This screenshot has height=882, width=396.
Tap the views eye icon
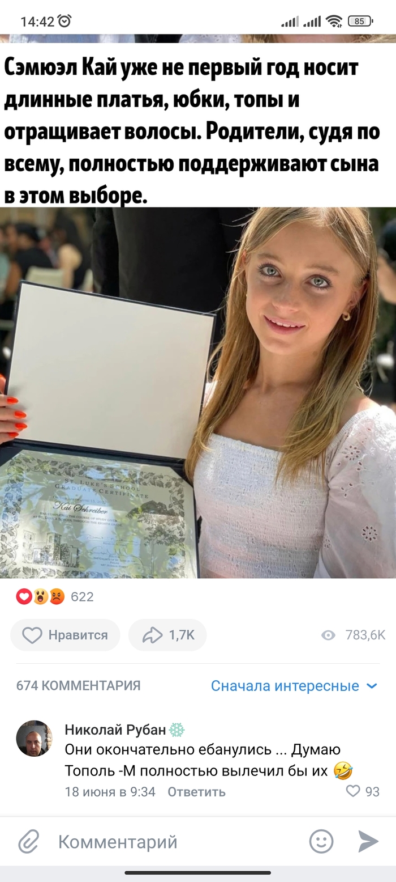[x=328, y=635]
